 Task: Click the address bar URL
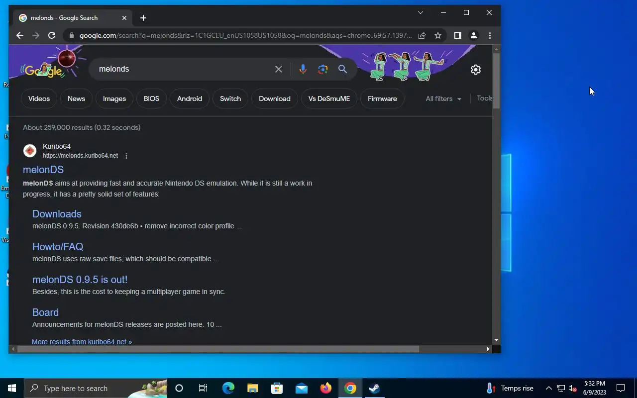pyautogui.click(x=246, y=35)
